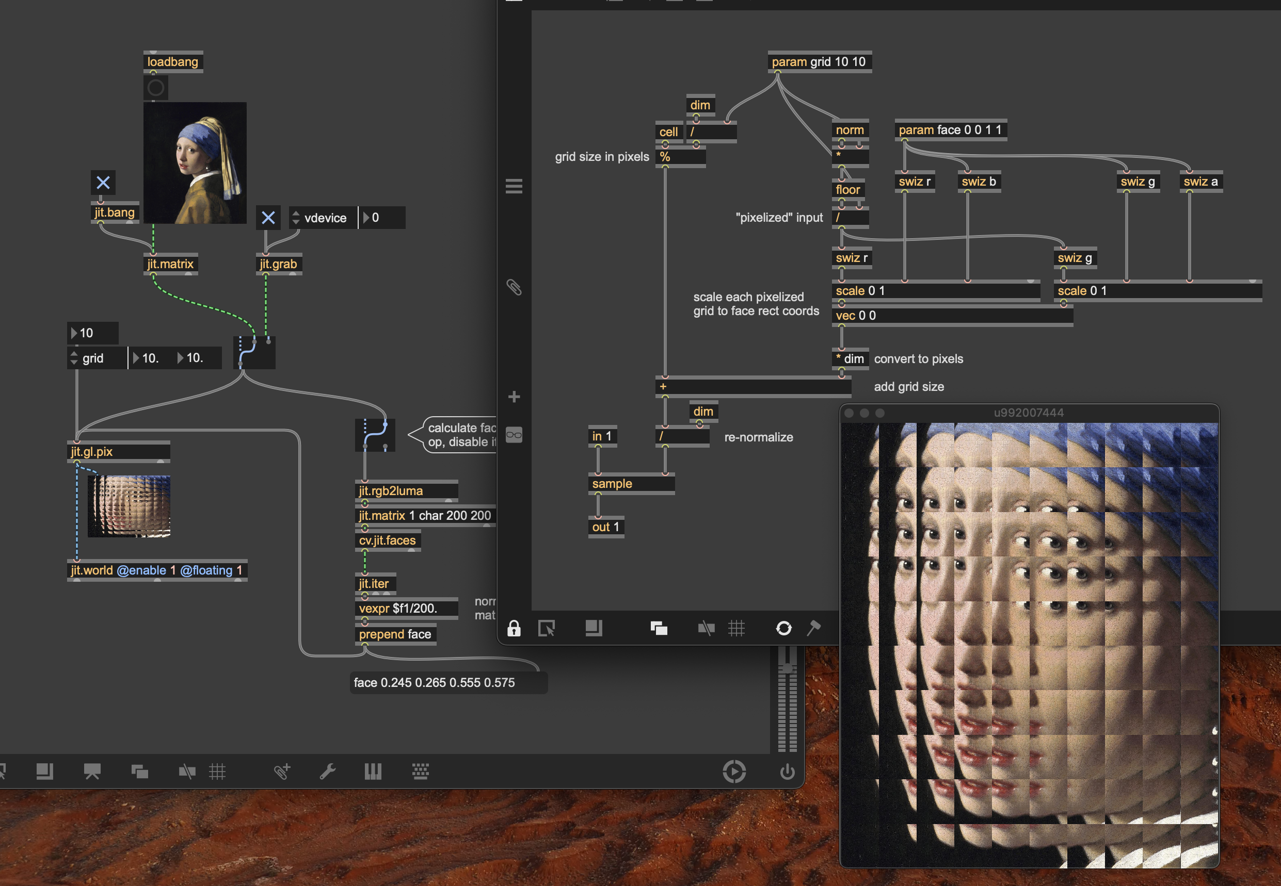Image resolution: width=1281 pixels, height=886 pixels.
Task: Switch the gate object above jit.rgb2luma
Action: (x=375, y=435)
